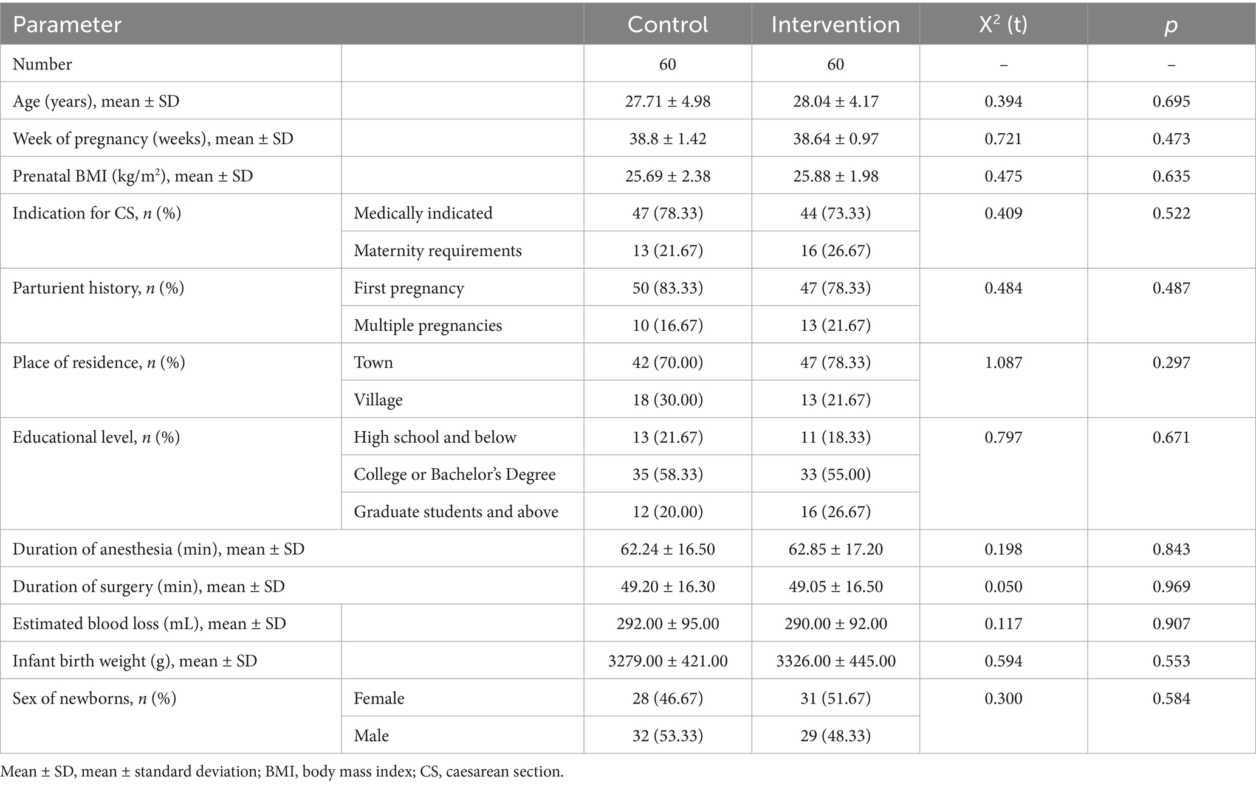
Task: Select Duration of anesthesia row label
Action: (x=158, y=549)
